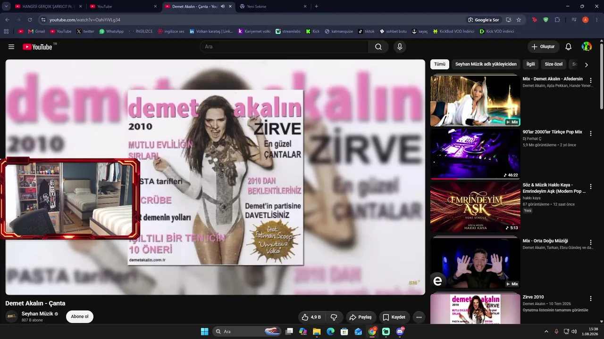Click Google'a Sor button in address bar
The image size is (604, 339).
coord(483,20)
